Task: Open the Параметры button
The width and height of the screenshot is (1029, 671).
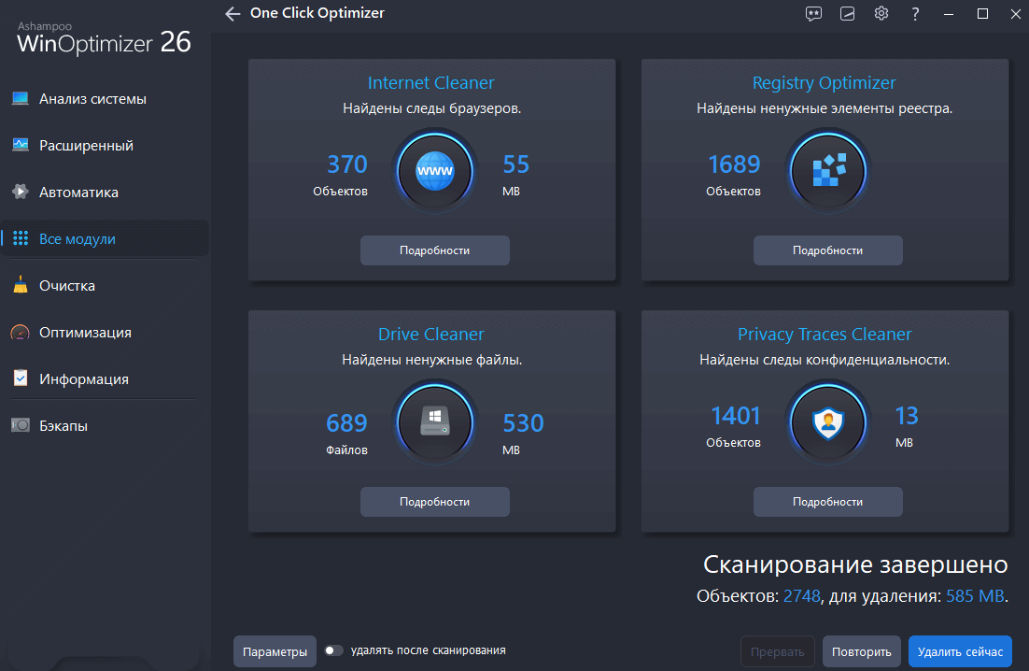Action: 275,651
